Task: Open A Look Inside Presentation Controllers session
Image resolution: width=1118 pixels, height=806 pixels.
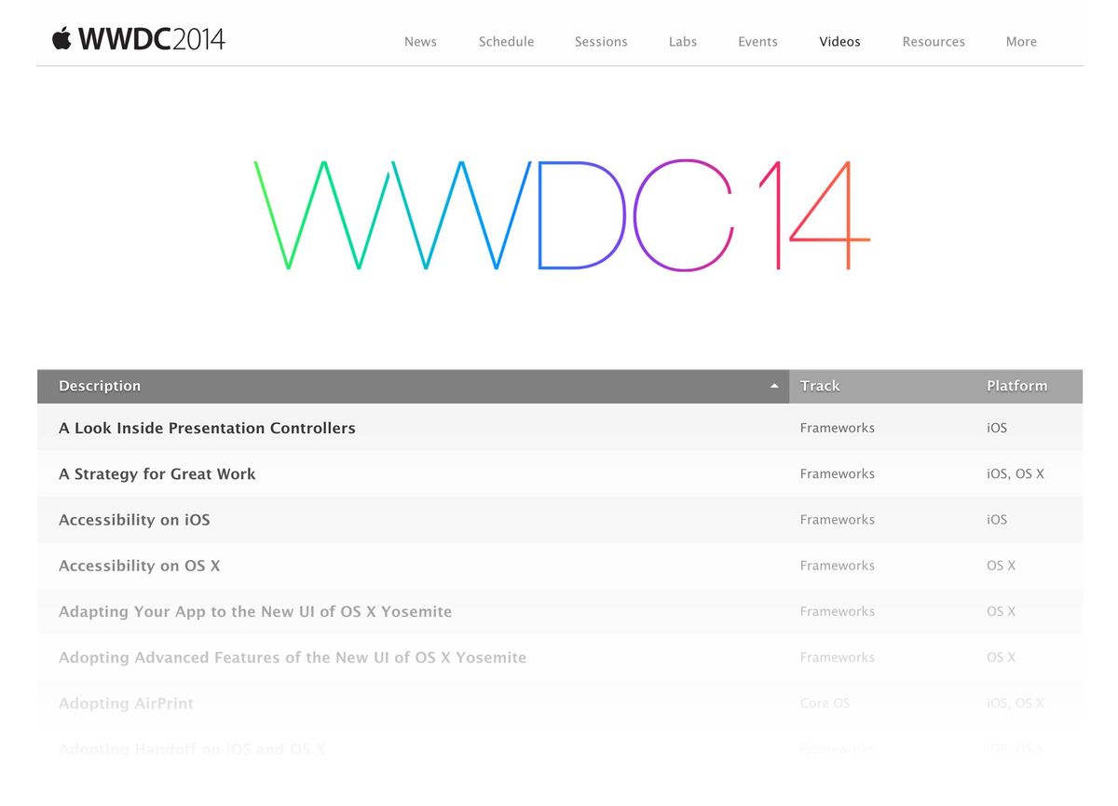Action: click(207, 428)
